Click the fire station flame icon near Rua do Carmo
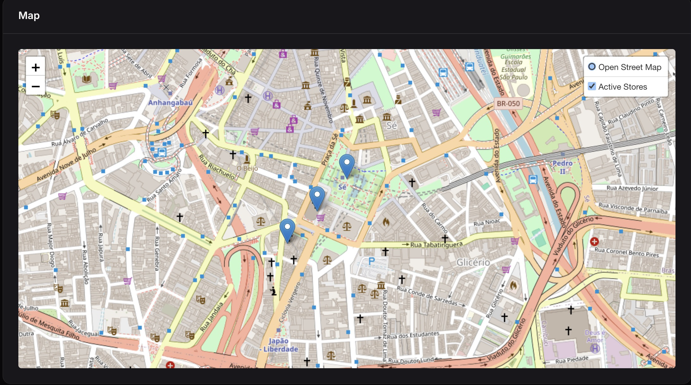691x385 pixels. (x=386, y=222)
